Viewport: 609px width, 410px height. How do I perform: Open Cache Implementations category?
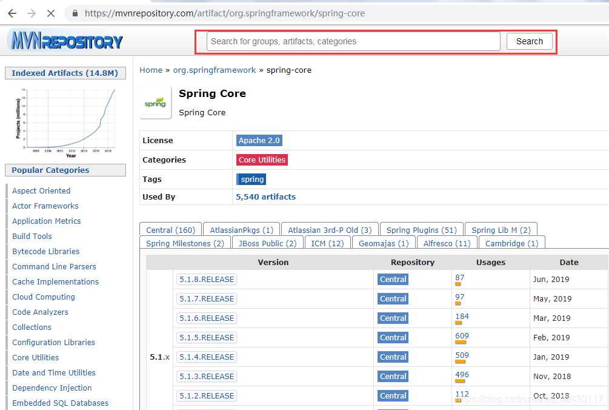tap(55, 282)
